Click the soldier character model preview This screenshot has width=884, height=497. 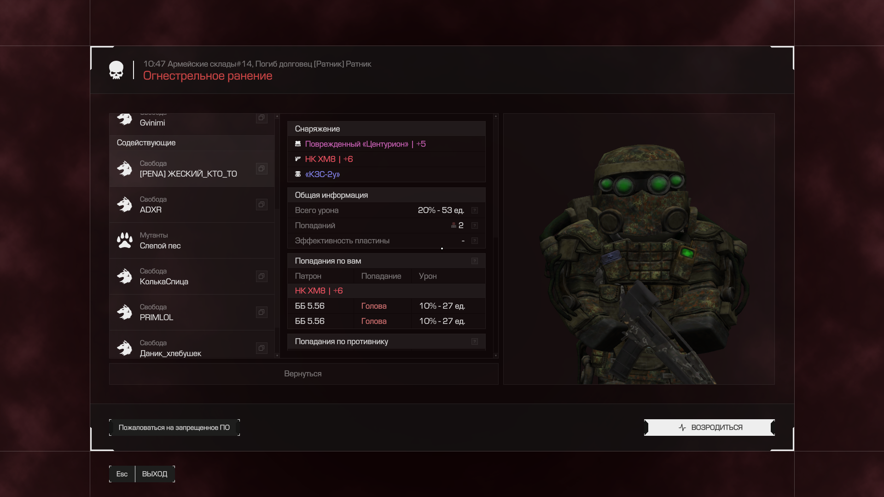pyautogui.click(x=639, y=249)
